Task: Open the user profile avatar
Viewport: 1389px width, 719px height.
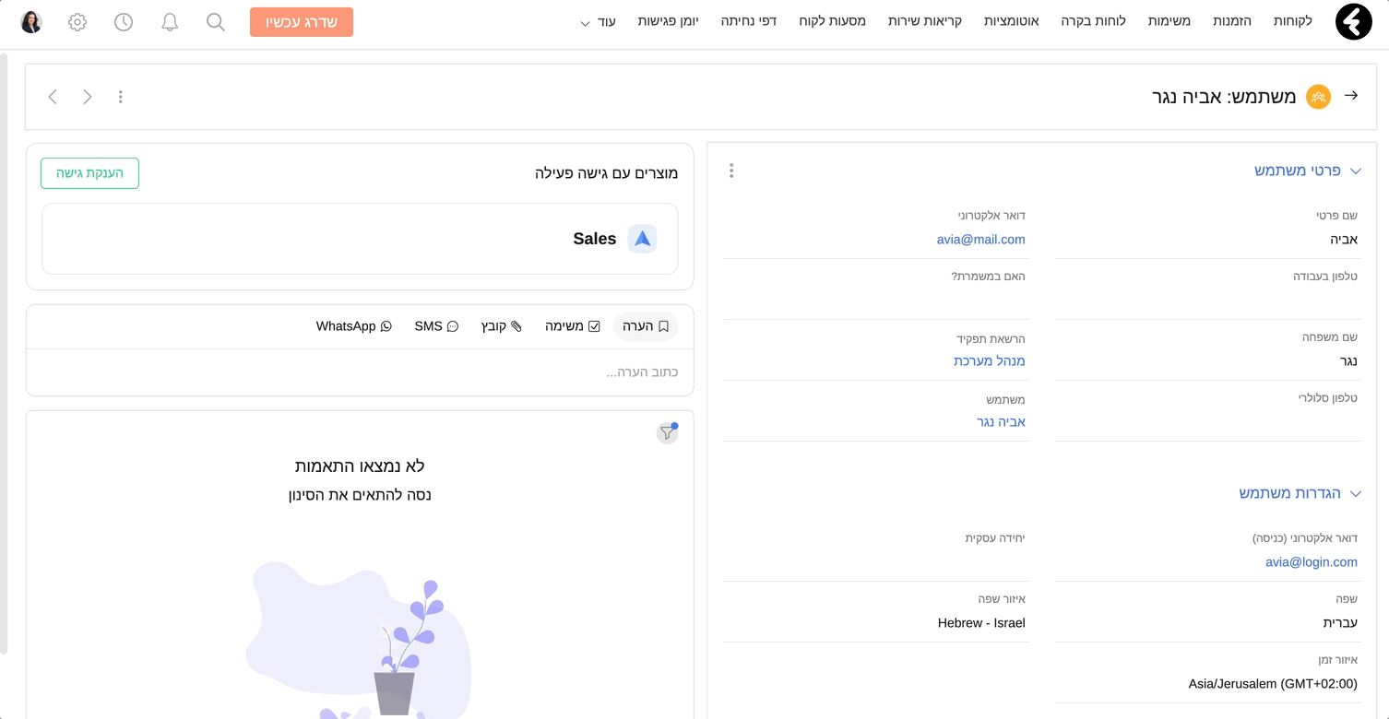Action: 31,22
